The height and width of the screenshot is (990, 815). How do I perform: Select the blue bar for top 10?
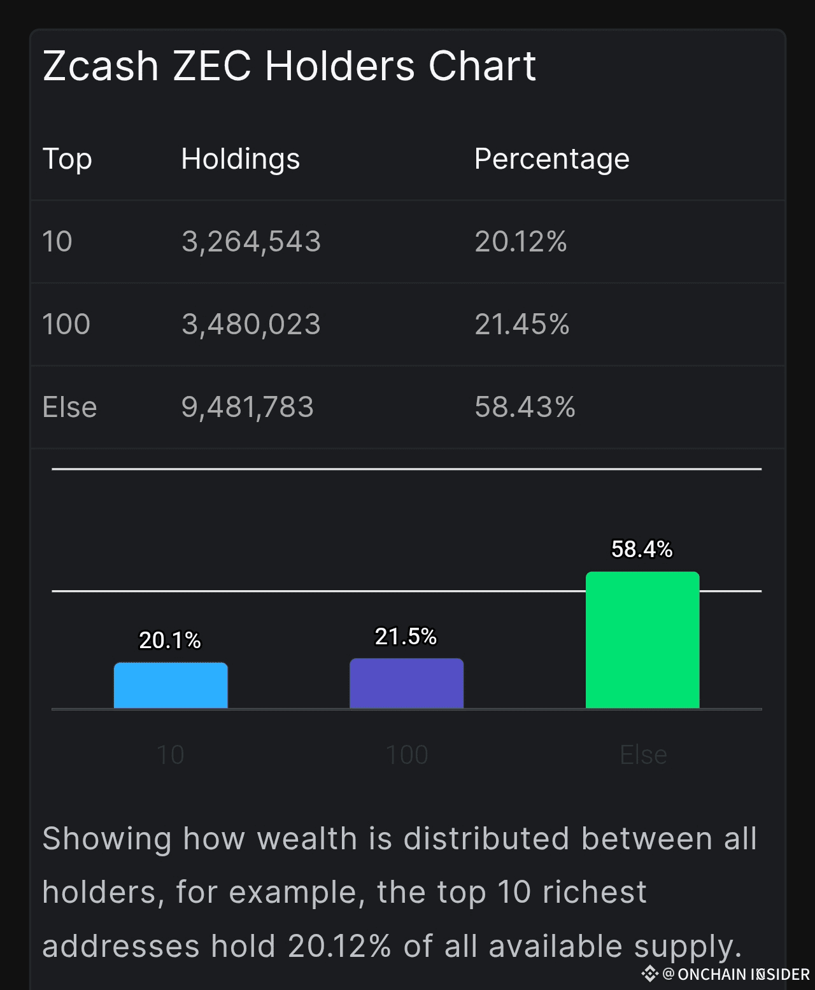(x=171, y=686)
